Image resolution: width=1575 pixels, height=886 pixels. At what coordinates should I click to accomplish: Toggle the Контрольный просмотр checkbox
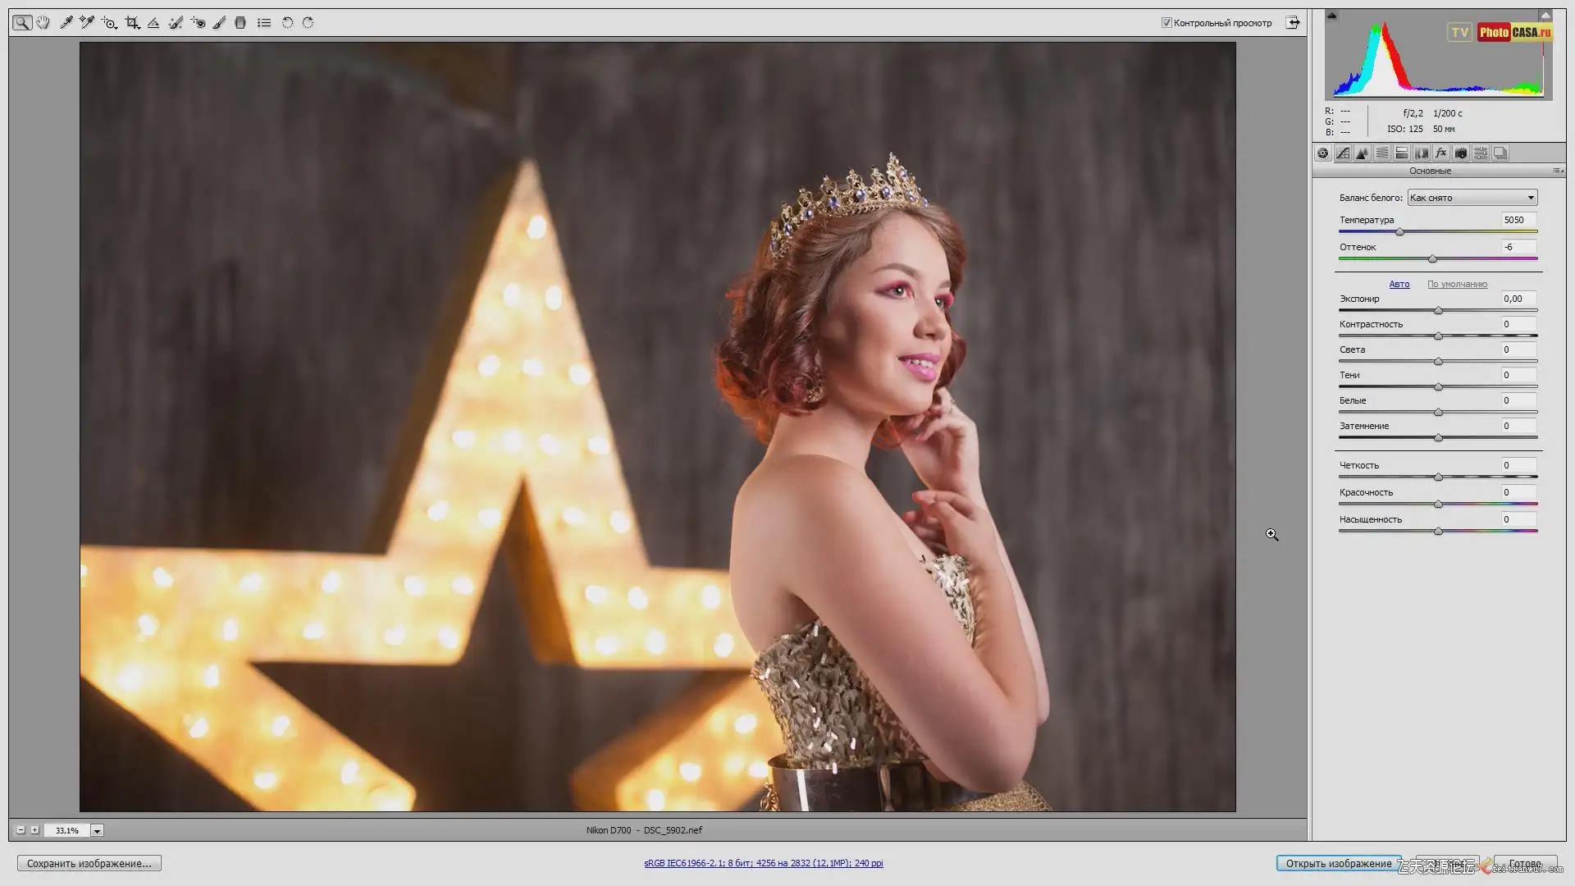[1166, 23]
